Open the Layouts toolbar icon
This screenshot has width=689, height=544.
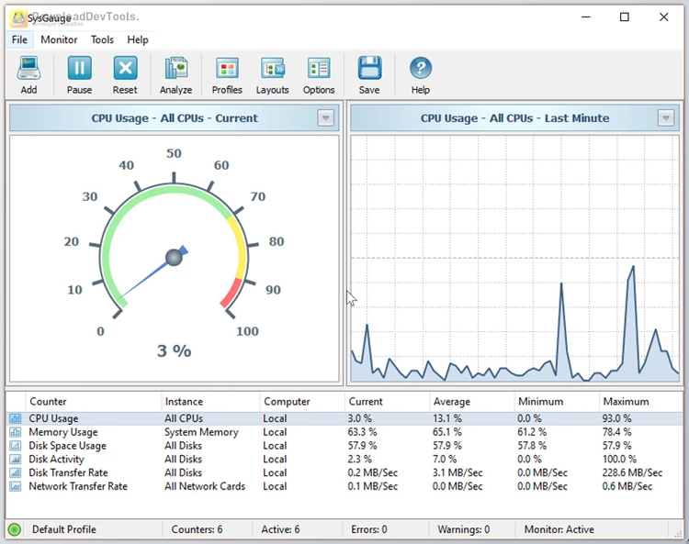click(x=273, y=69)
